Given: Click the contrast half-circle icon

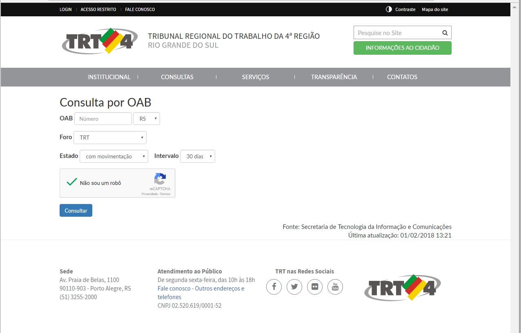Looking at the screenshot, I should [x=389, y=9].
